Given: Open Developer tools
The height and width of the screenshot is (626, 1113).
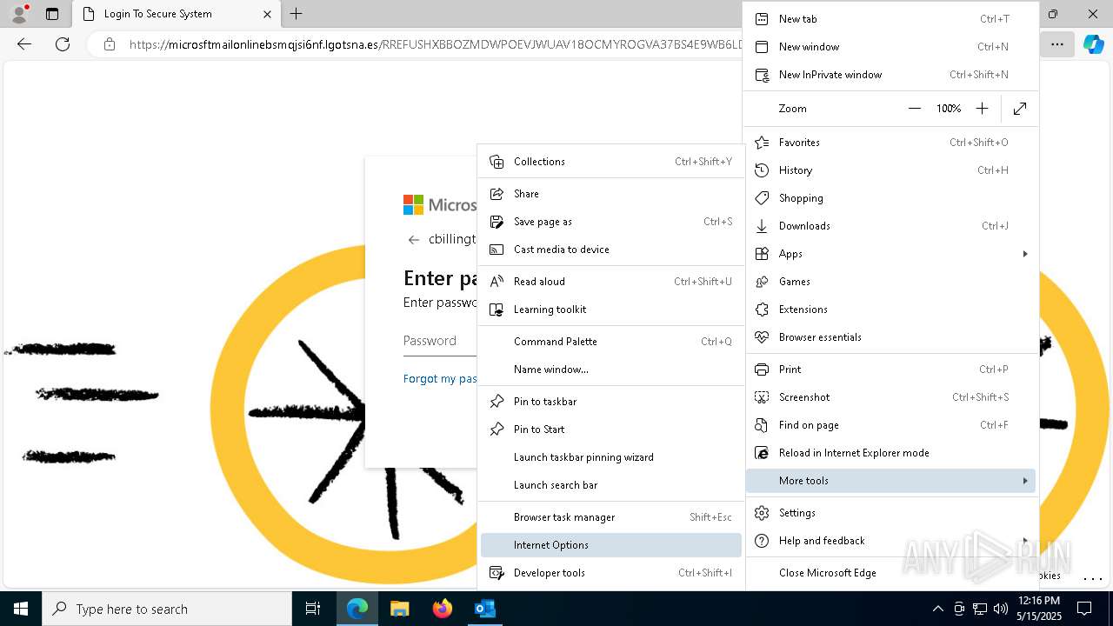Looking at the screenshot, I should pos(610,573).
